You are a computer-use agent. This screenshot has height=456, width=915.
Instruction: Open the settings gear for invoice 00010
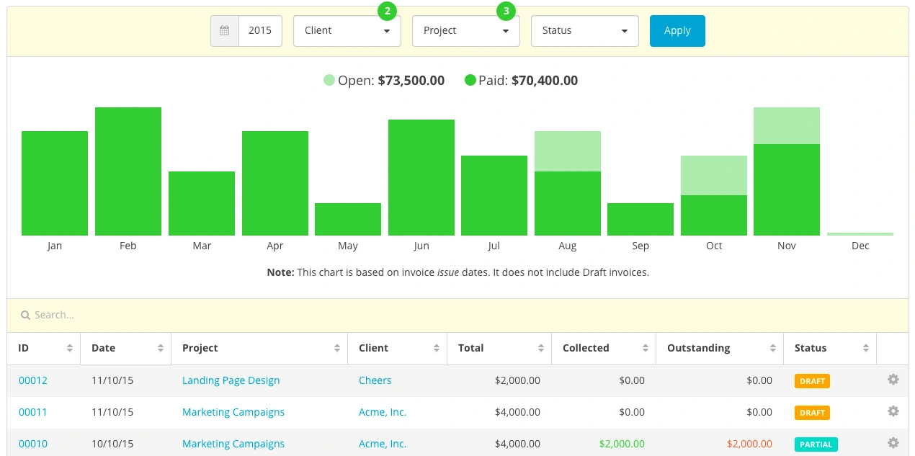click(893, 443)
